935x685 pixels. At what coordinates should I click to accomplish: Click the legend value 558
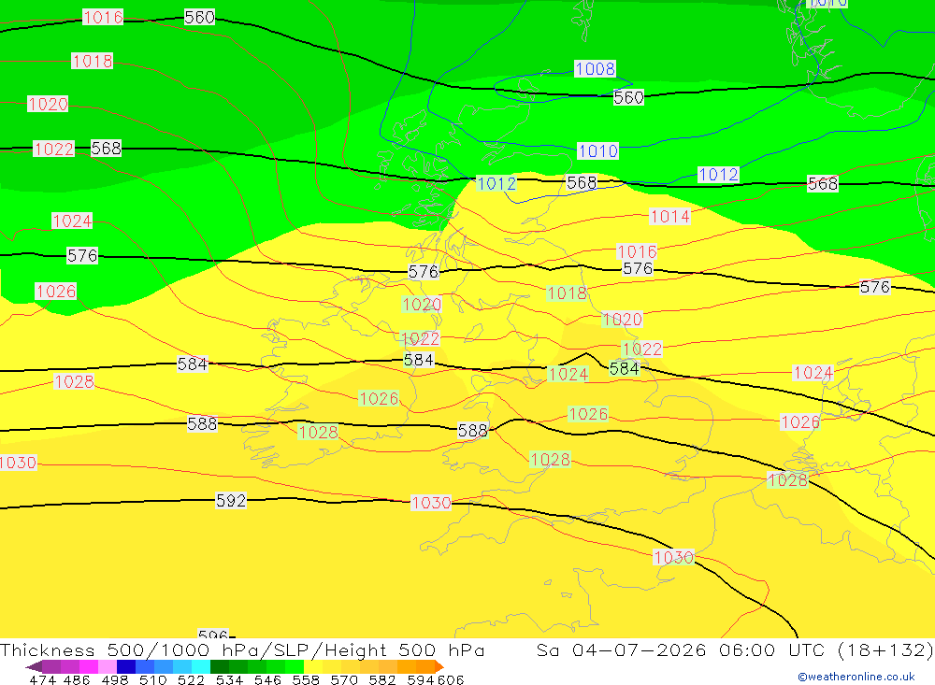[x=306, y=679]
